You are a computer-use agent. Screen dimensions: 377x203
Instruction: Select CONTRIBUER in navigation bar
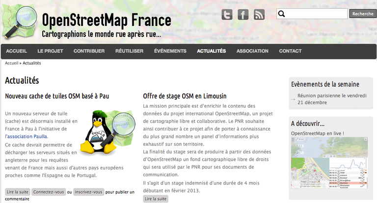(89, 51)
